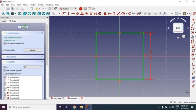Select the parallel constraint tool
This screenshot has width=196, height=110.
point(77,13)
